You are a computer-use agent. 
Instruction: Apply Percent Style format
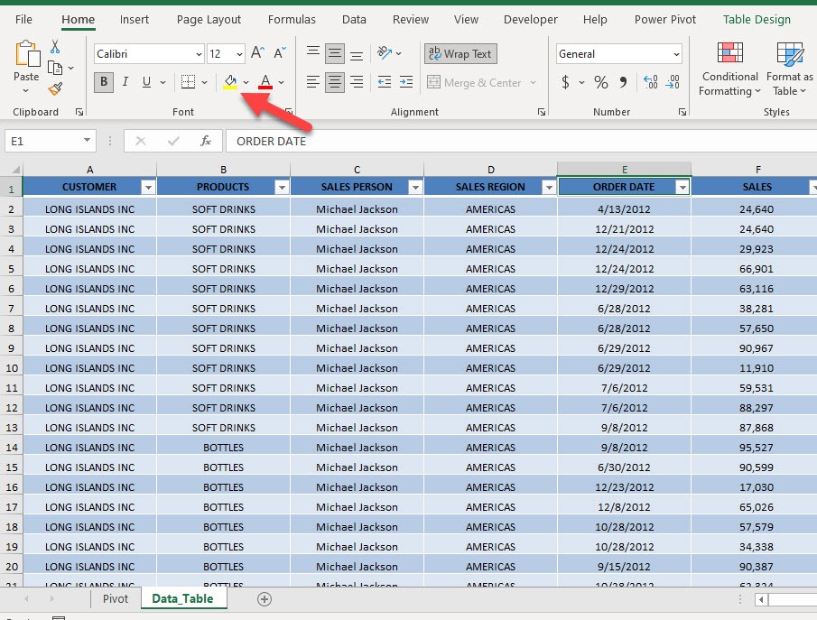(x=600, y=82)
